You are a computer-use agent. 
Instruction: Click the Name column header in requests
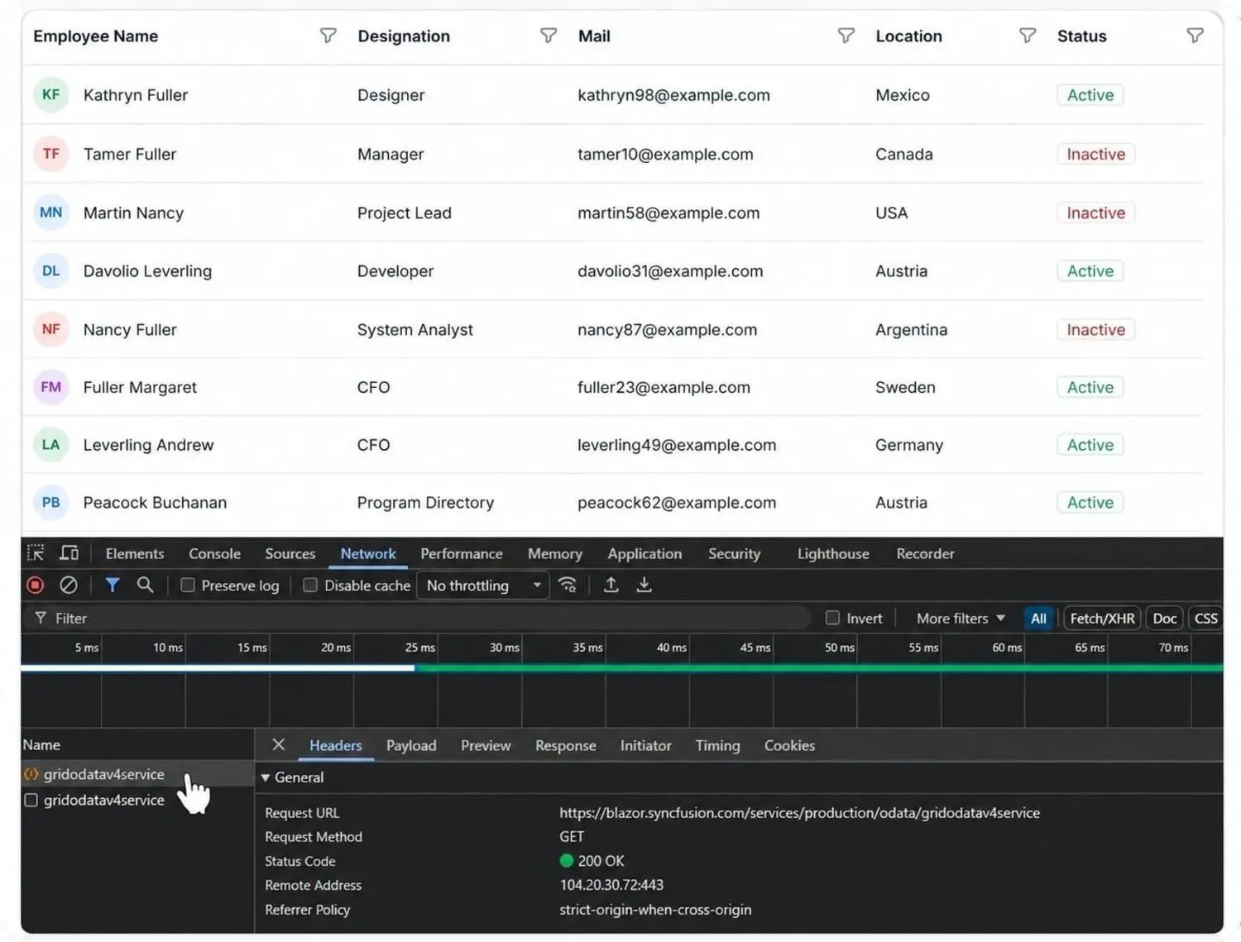(x=41, y=744)
